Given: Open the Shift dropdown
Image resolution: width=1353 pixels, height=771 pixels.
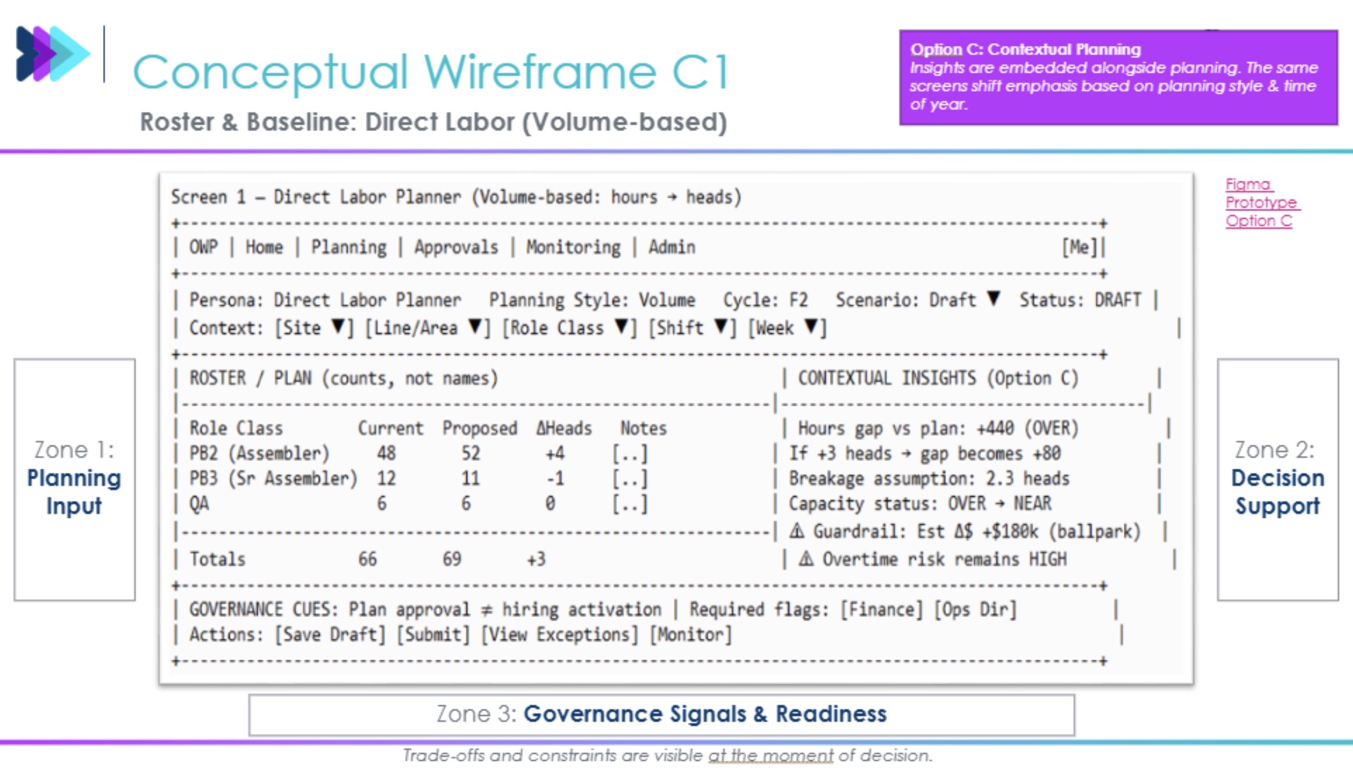Looking at the screenshot, I should 686,327.
